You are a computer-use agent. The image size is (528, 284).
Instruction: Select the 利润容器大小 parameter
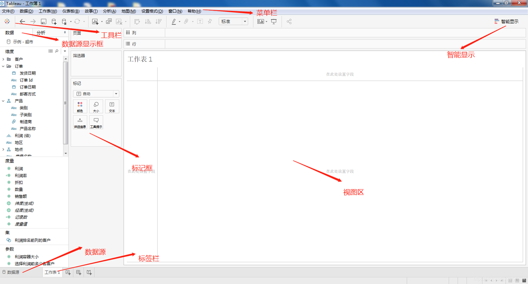[26, 257]
